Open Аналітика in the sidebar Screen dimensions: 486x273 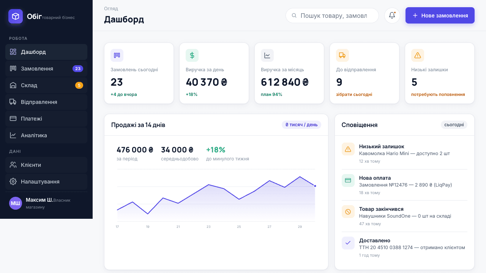46,135
